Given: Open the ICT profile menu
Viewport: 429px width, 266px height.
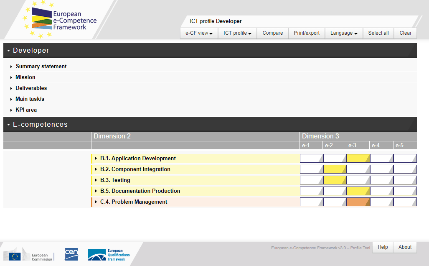Looking at the screenshot, I should 237,33.
